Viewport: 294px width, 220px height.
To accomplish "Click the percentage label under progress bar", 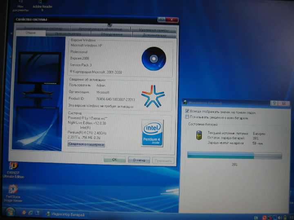I will (234, 165).
